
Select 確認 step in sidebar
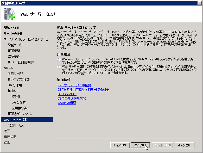[x=7, y=131]
